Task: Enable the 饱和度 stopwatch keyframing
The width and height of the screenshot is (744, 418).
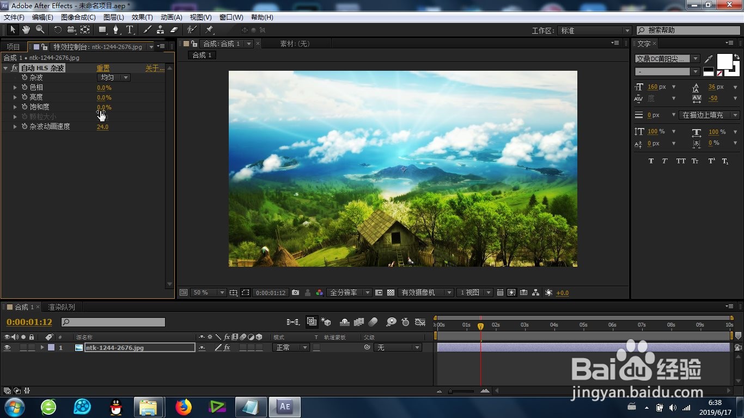Action: [25, 107]
